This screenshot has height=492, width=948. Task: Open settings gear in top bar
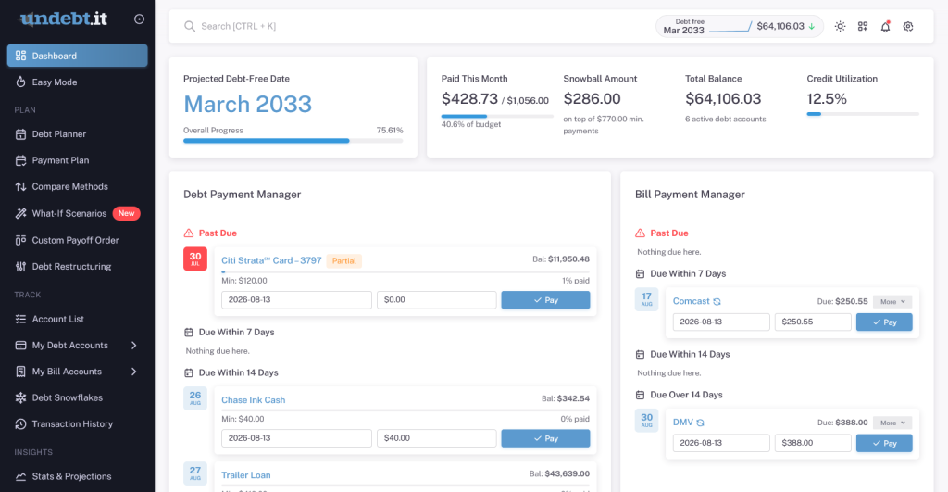tap(908, 26)
